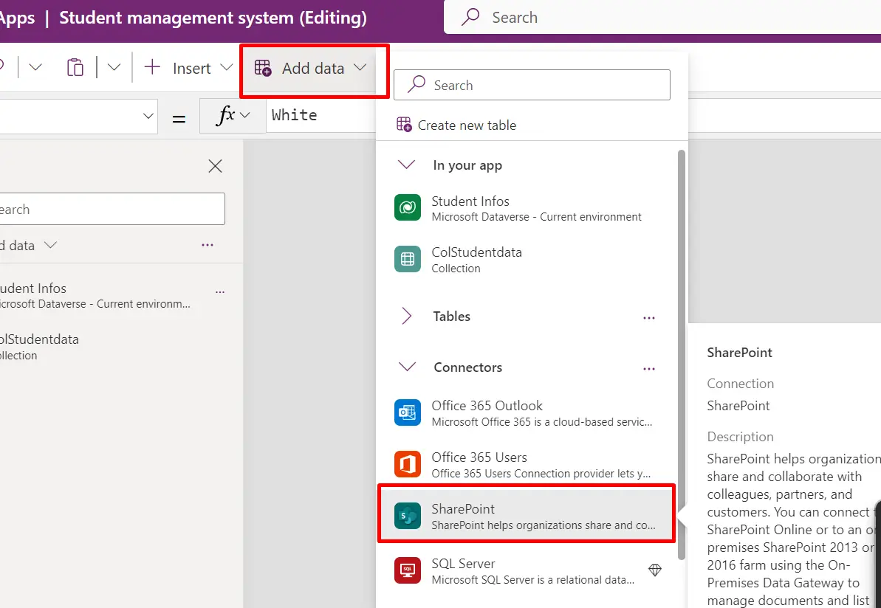Click the magnifier icon in the header search
Screen dimensions: 881x608
(x=470, y=17)
